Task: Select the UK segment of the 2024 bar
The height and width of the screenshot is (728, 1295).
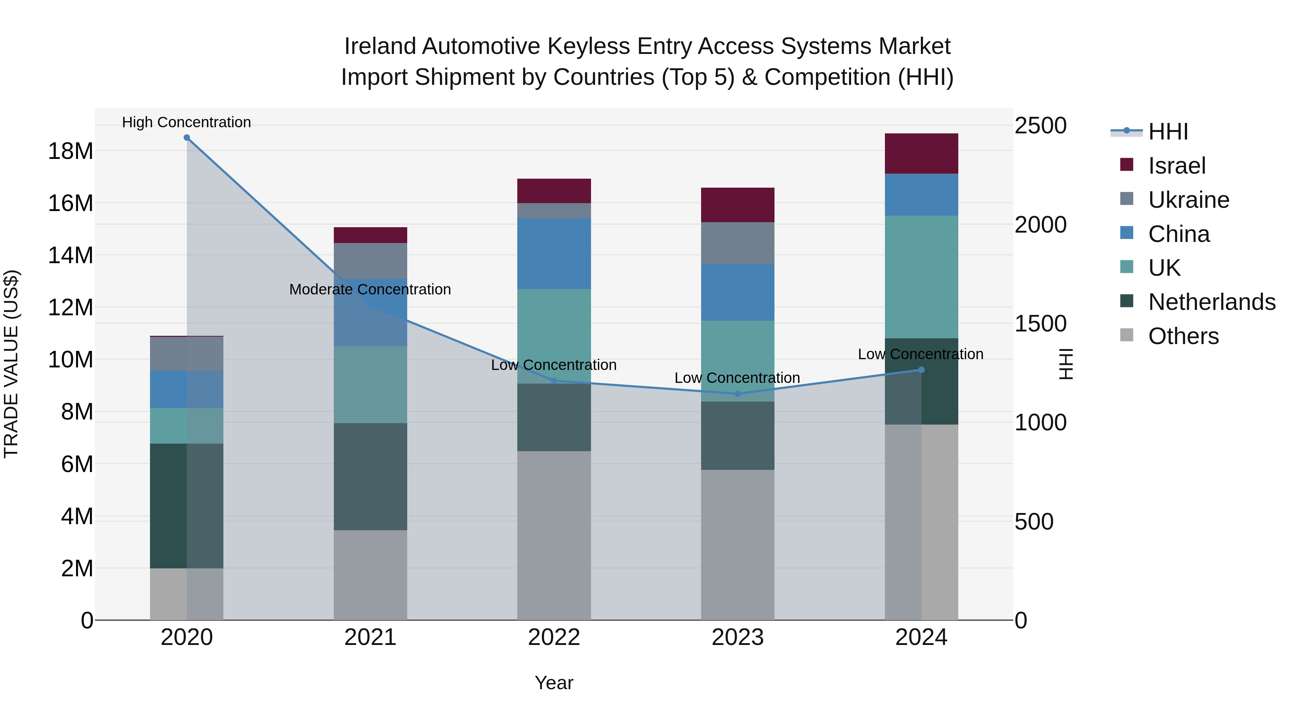Action: 921,277
